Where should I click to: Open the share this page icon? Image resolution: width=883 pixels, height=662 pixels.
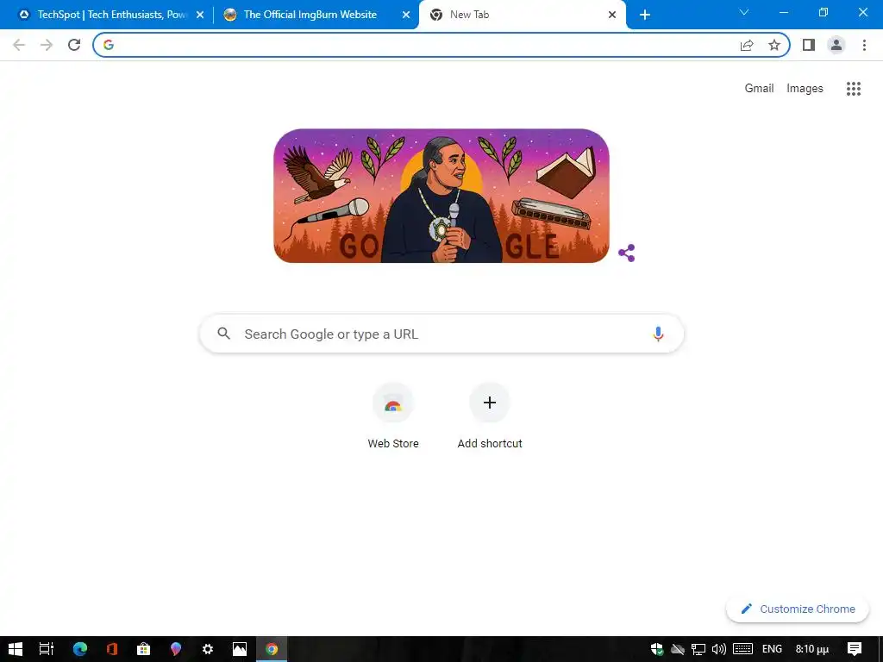click(x=747, y=45)
